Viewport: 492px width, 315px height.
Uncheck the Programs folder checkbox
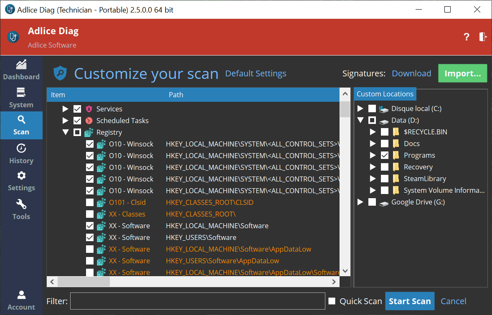tap(385, 155)
